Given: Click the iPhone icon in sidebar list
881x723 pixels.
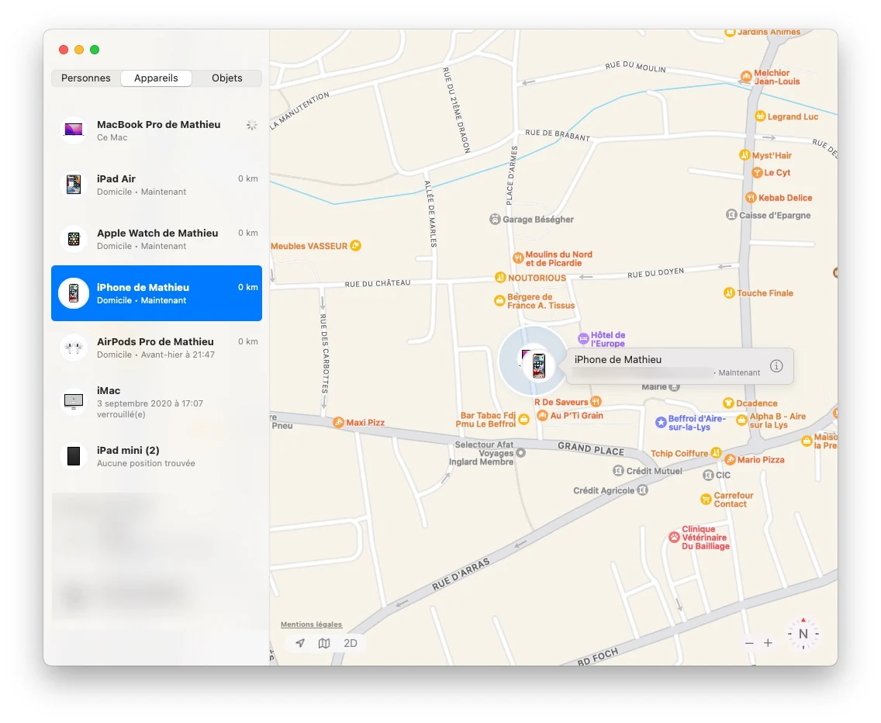Looking at the screenshot, I should (74, 293).
